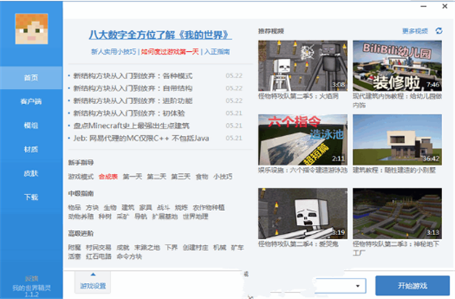This screenshot has width=455, height=299.
Task: Click the 开始游戏 button
Action: tap(413, 285)
